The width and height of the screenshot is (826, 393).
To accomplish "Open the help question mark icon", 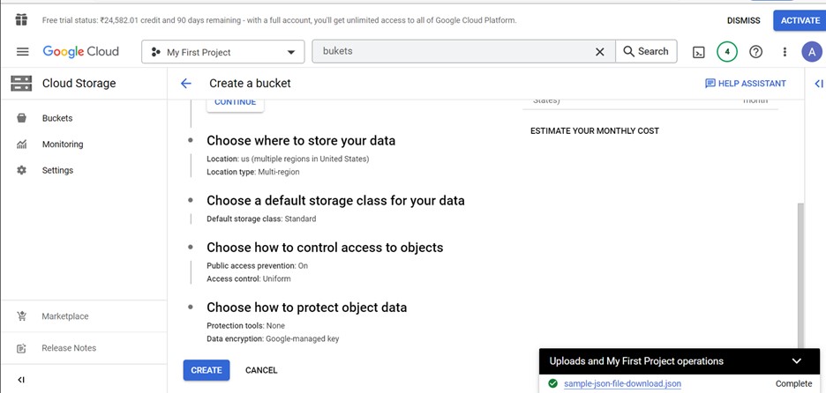I will (755, 52).
